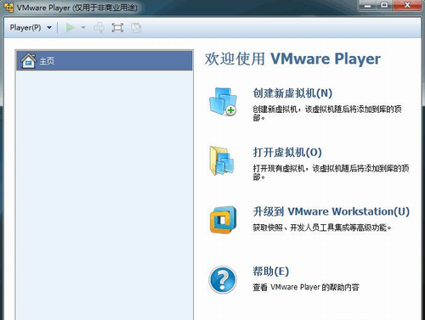
Task: Click the text 查看 VMware Player 的帮助内容
Action: tap(306, 287)
